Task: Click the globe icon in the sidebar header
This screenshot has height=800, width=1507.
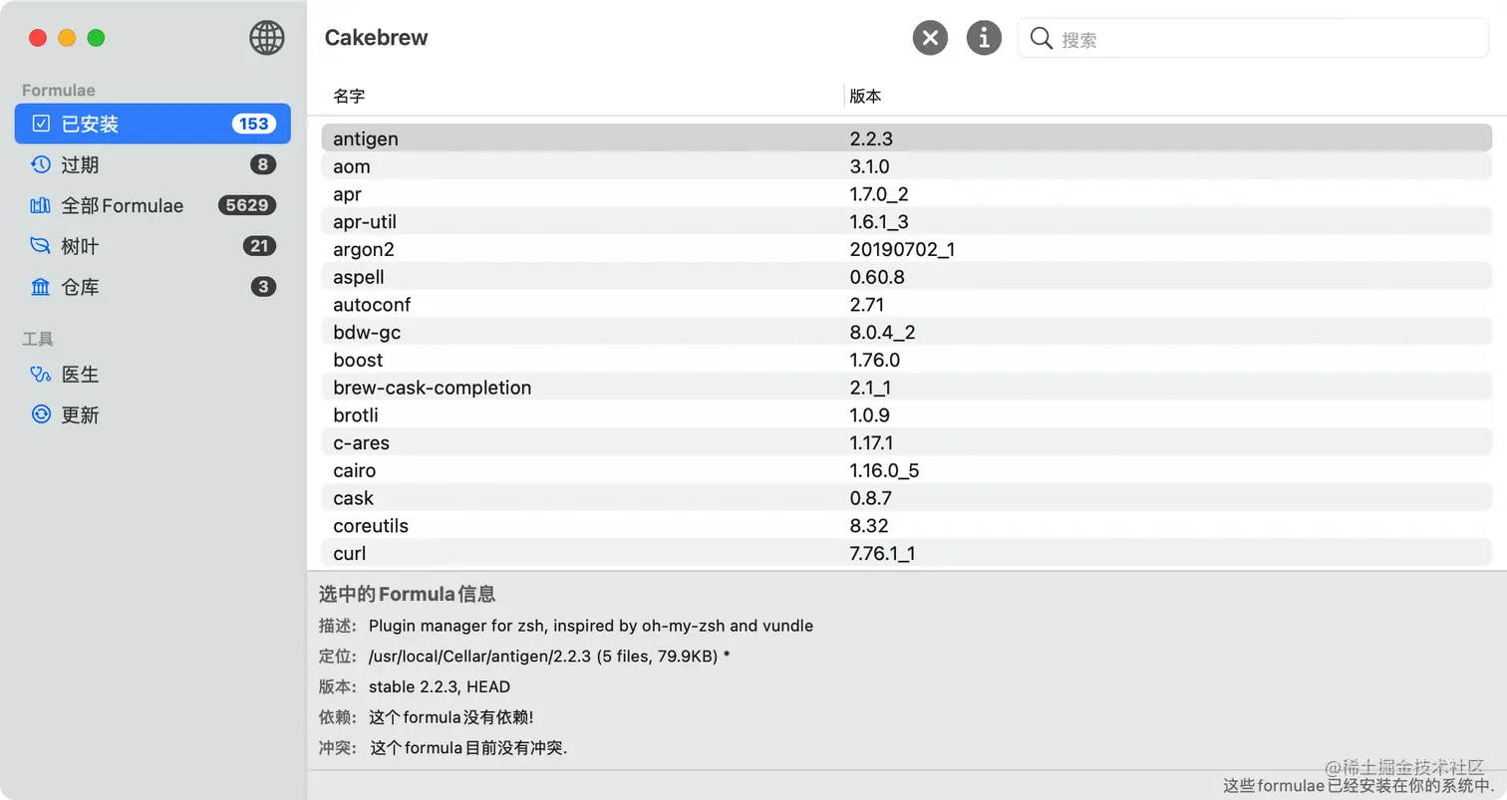Action: (x=266, y=38)
